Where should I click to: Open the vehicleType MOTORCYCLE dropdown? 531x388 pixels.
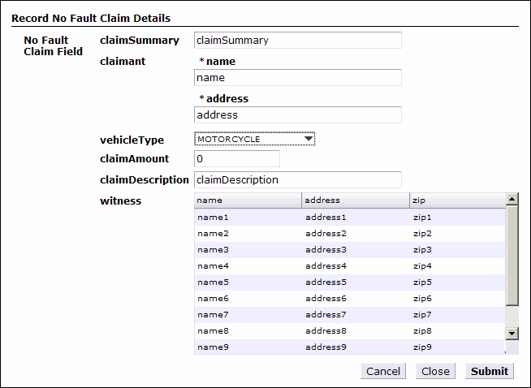[x=255, y=139]
